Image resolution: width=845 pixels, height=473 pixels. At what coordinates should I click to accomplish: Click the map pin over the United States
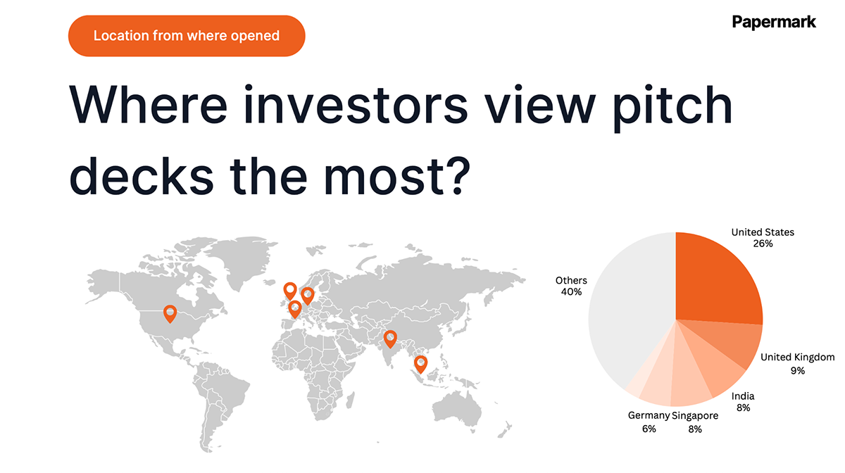pyautogui.click(x=170, y=313)
